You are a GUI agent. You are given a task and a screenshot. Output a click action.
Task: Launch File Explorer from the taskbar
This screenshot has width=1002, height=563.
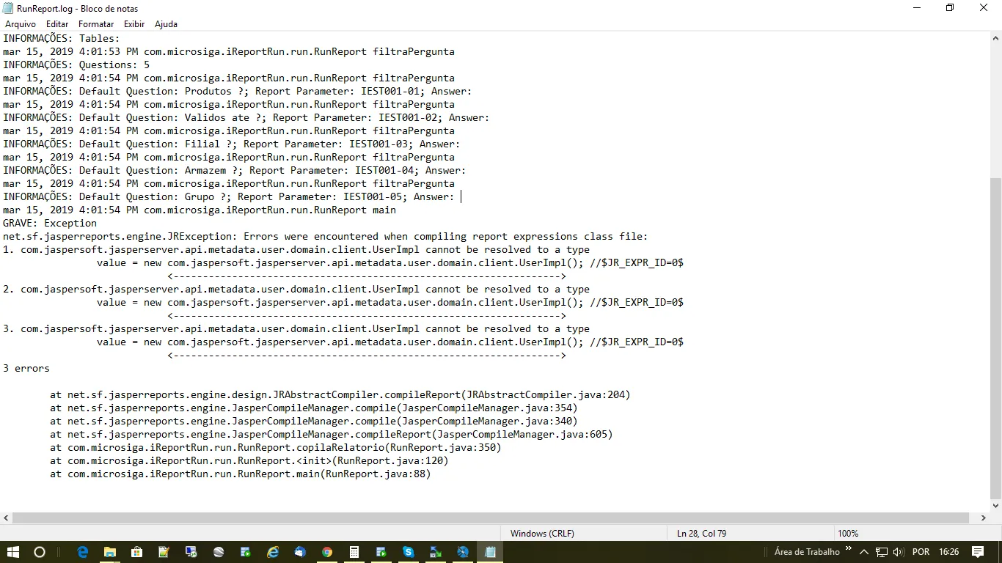[110, 552]
